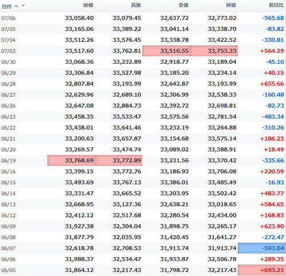
Task: Click the 終値 column header
Action: [x=231, y=5]
